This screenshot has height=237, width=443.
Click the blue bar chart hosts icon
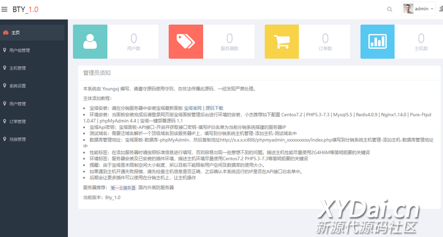(378, 42)
